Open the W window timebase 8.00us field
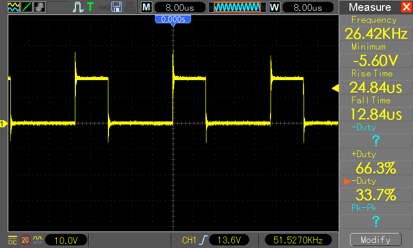413x248 pixels. (308, 7)
